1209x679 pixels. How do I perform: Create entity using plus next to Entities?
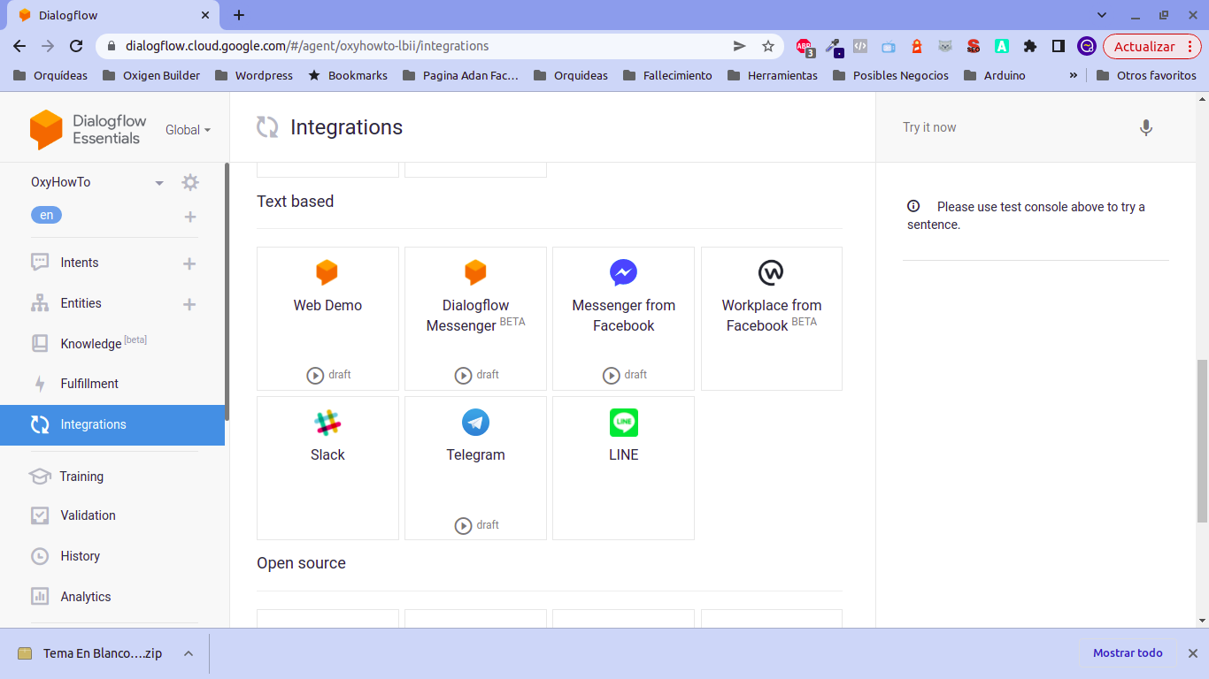pyautogui.click(x=189, y=304)
